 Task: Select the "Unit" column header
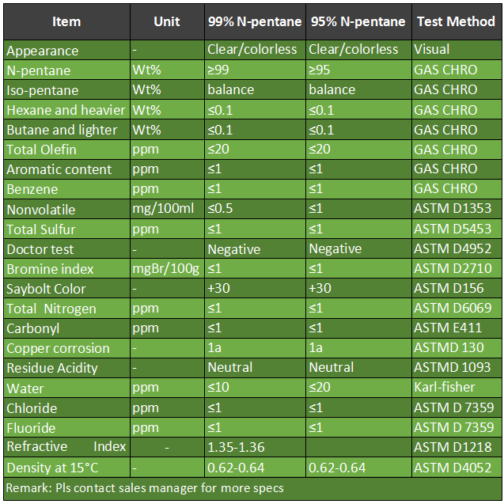click(167, 22)
